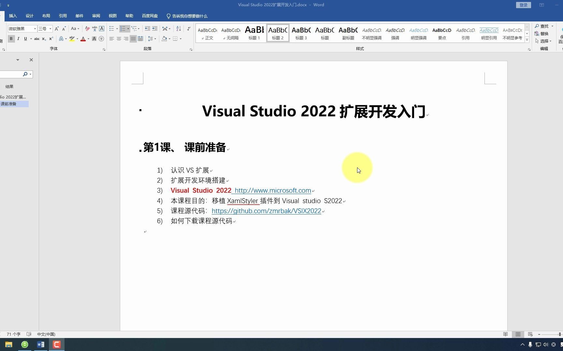The width and height of the screenshot is (563, 351).
Task: Open the borders dropdown arrow
Action: tap(180, 39)
